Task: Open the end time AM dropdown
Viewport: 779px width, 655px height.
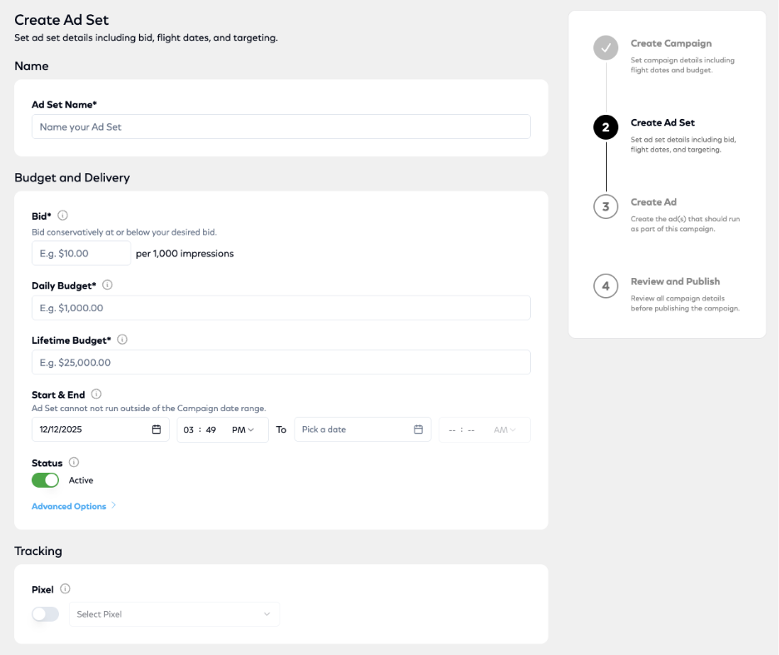Action: [x=505, y=429]
